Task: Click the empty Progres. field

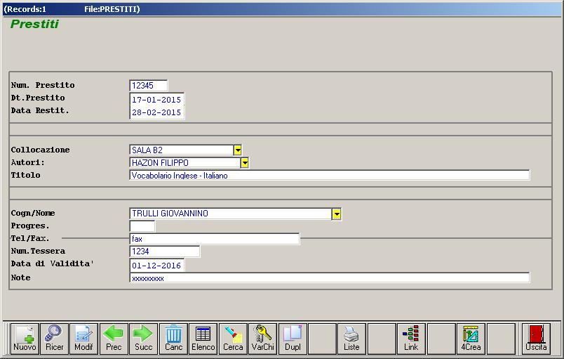Action: pyautogui.click(x=142, y=226)
